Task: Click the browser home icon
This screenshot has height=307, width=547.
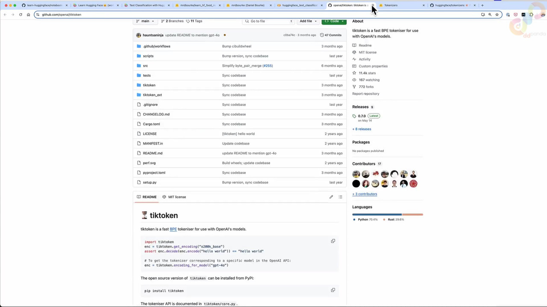Action: click(28, 14)
